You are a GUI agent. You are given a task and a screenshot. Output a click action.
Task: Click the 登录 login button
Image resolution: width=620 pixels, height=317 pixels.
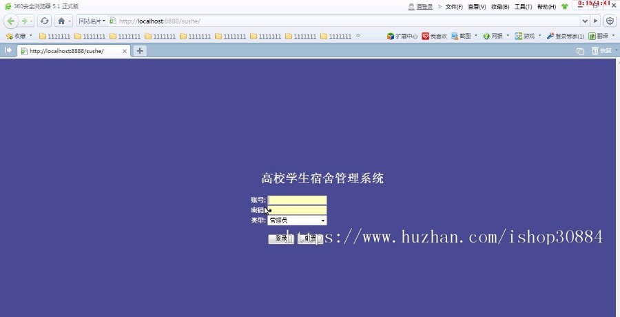click(x=281, y=238)
